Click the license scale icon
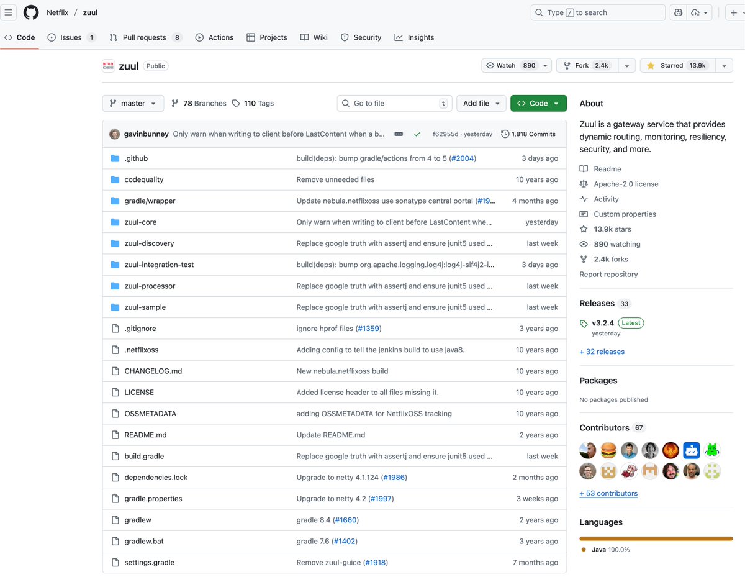The height and width of the screenshot is (577, 745). pos(584,184)
